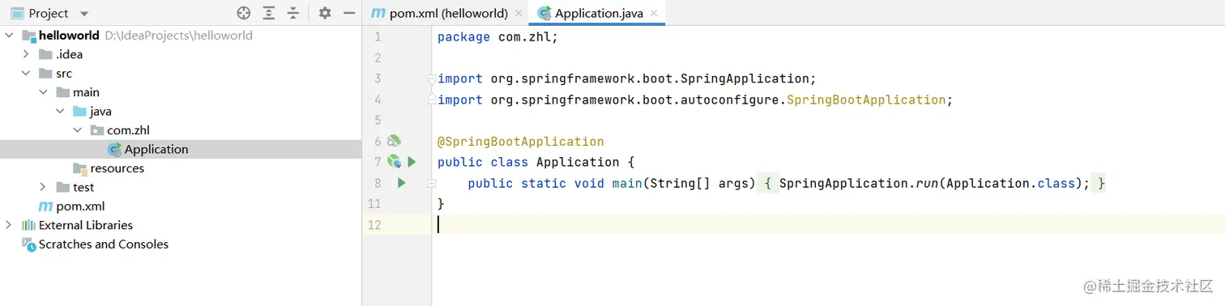Expand the test folder

point(43,187)
